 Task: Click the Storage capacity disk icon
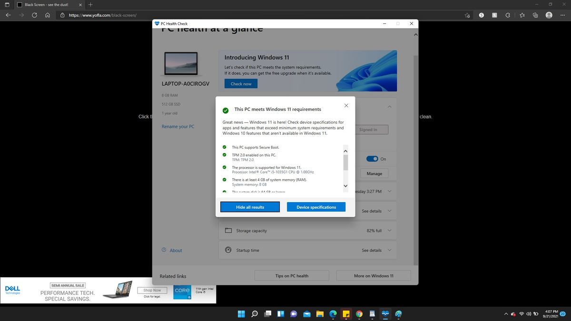(229, 231)
